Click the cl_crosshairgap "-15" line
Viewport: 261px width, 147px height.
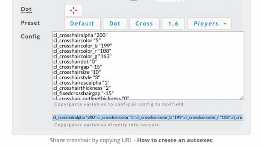78,67
